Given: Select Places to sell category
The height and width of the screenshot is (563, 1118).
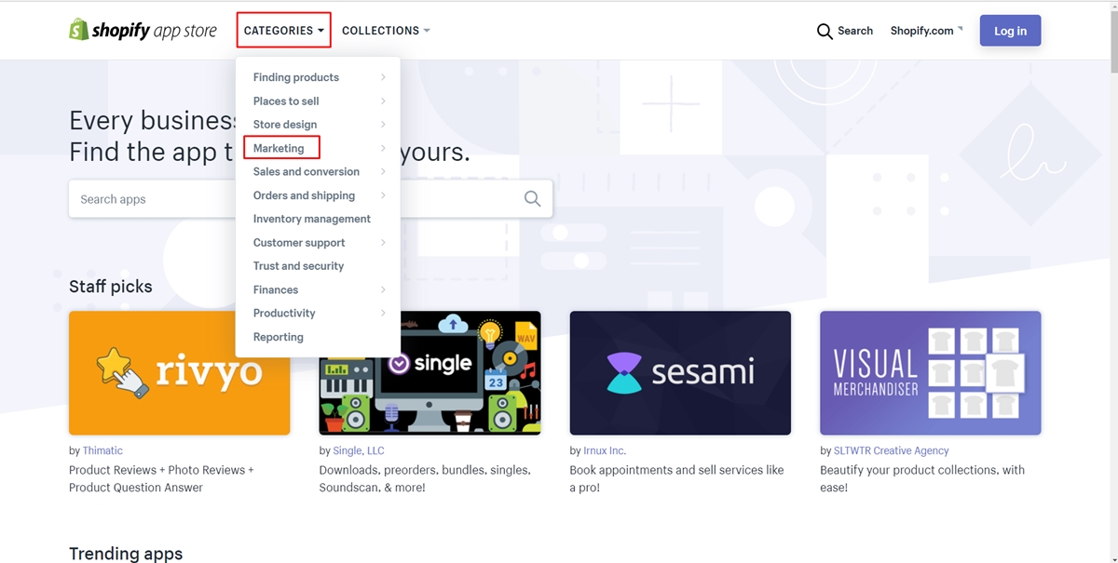Looking at the screenshot, I should click(x=286, y=101).
